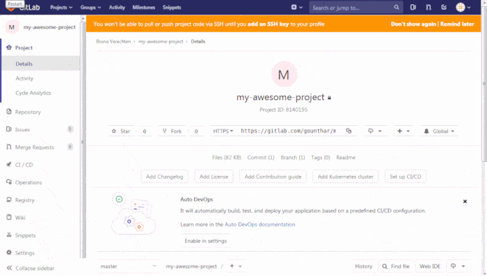487x276 pixels.
Task: Click the CI / CD rocket icon
Action: click(x=9, y=165)
